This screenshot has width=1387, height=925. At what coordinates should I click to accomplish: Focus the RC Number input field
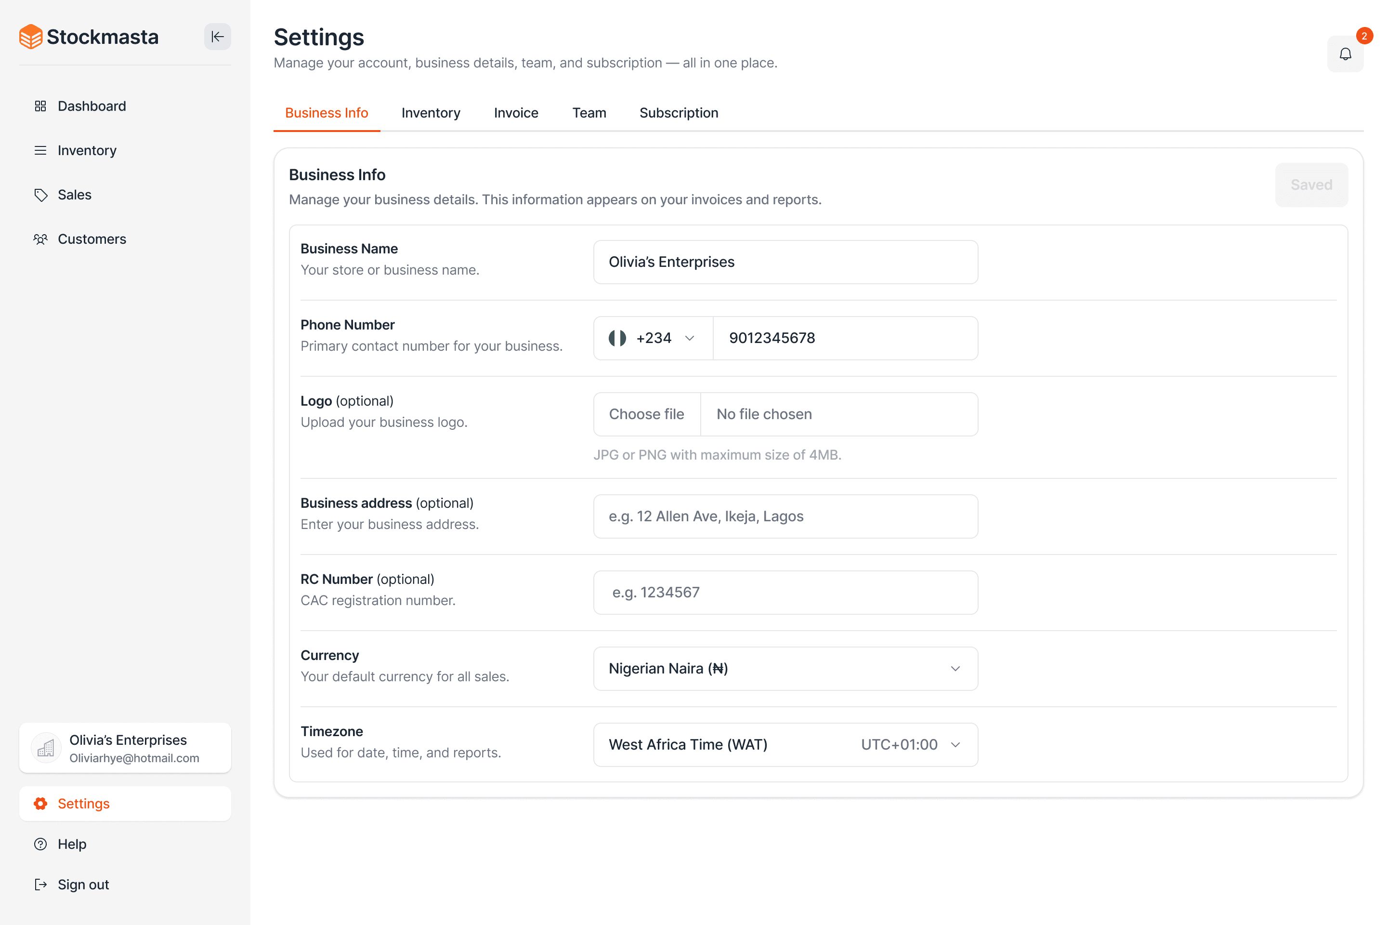(x=785, y=592)
